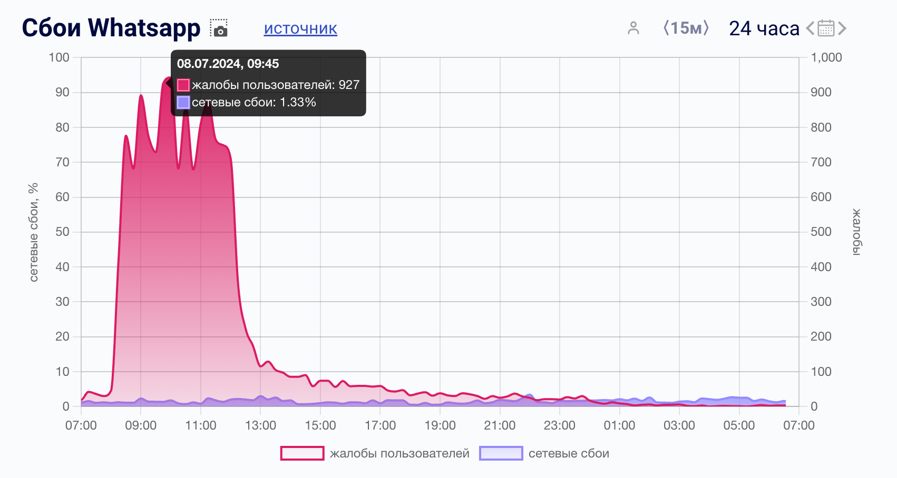Screen dimensions: 897x478
Task: Click the "400" right axis label
Action: [x=821, y=267]
